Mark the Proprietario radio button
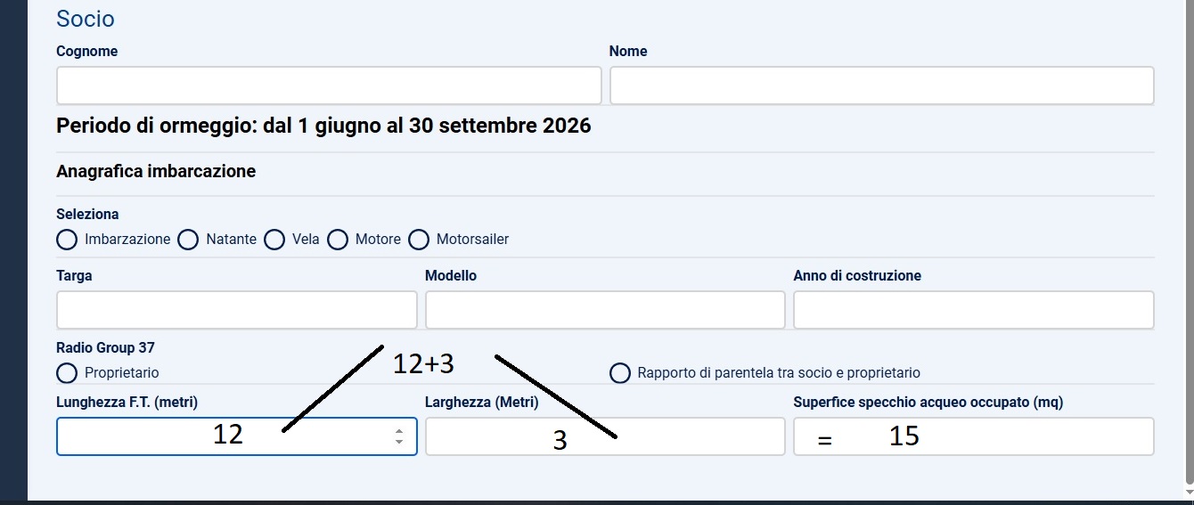Screen dimensions: 1194x505 (67, 372)
